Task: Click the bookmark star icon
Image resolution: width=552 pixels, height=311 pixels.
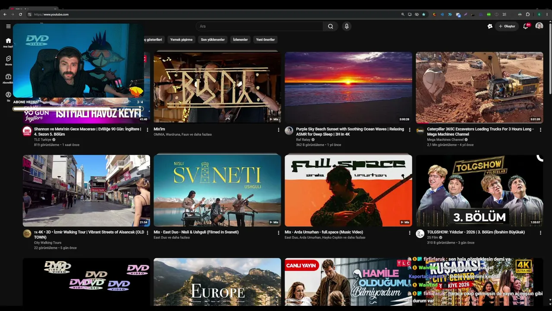Action: click(423, 14)
